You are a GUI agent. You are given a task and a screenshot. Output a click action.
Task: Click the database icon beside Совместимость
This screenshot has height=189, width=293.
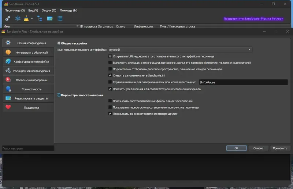coord(8,89)
